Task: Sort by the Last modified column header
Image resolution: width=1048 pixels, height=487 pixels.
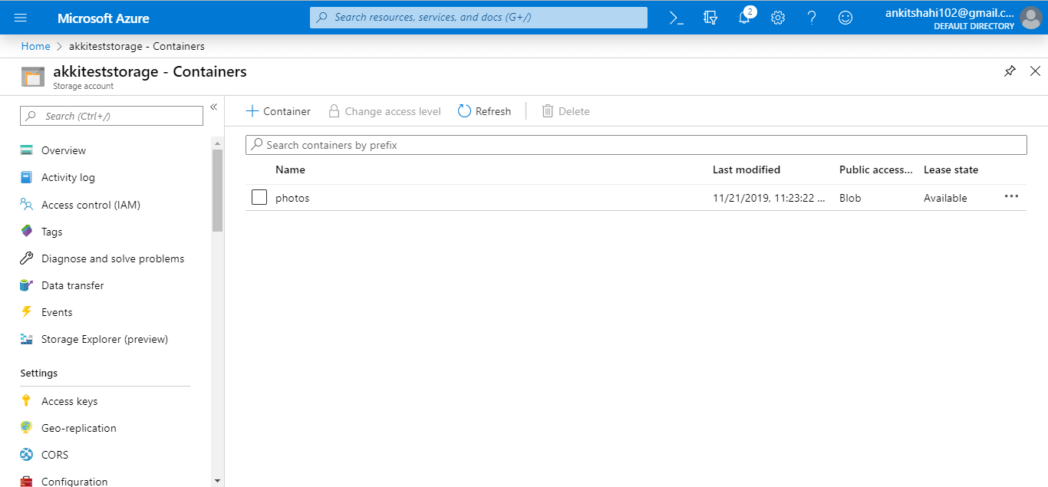Action: point(746,169)
